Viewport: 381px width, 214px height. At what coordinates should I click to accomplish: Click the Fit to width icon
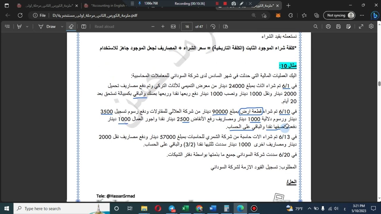tap(173, 26)
